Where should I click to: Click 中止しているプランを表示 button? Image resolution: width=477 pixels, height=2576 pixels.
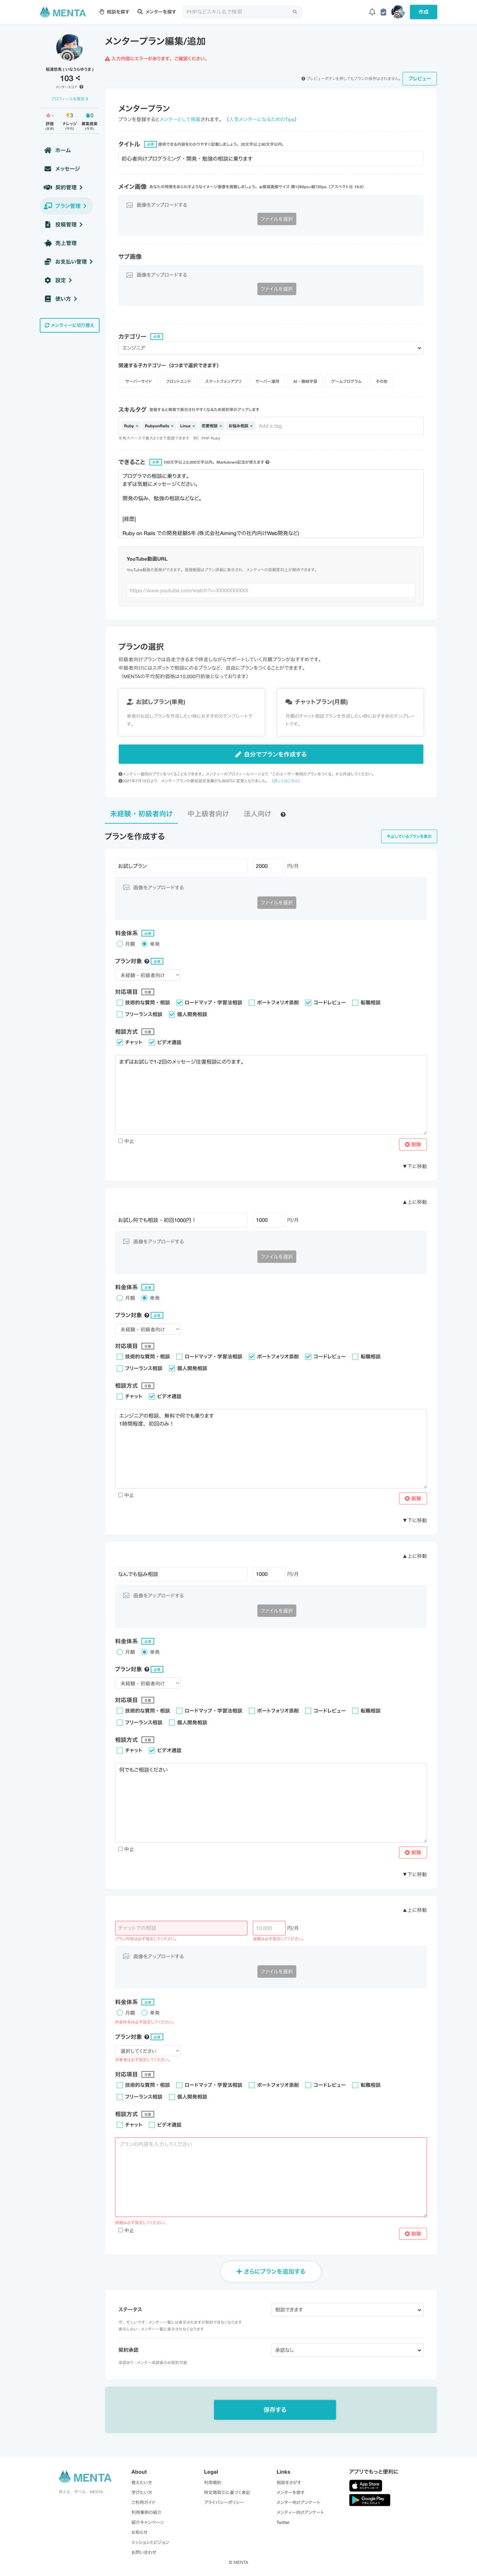click(x=409, y=836)
